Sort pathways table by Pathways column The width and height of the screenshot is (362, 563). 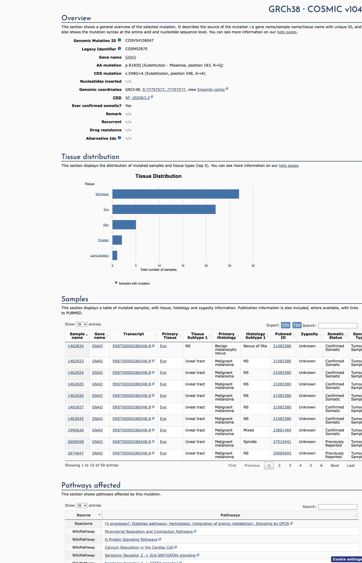point(230,515)
